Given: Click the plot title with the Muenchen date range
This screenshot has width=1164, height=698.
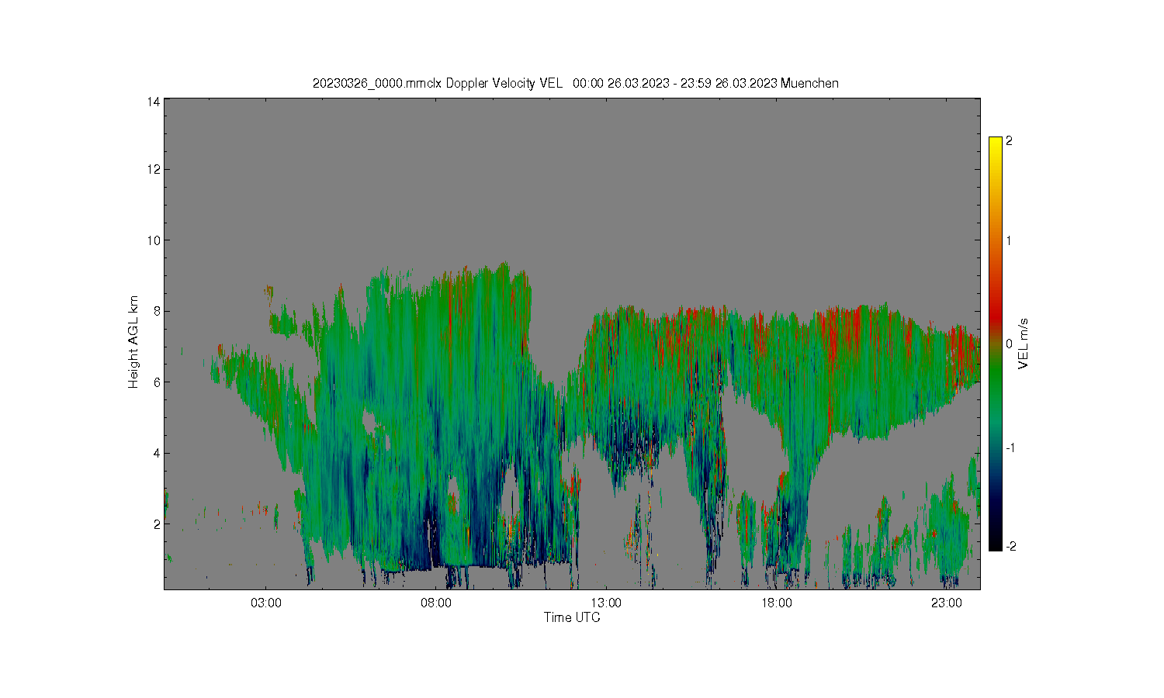Looking at the screenshot, I should click(x=575, y=83).
